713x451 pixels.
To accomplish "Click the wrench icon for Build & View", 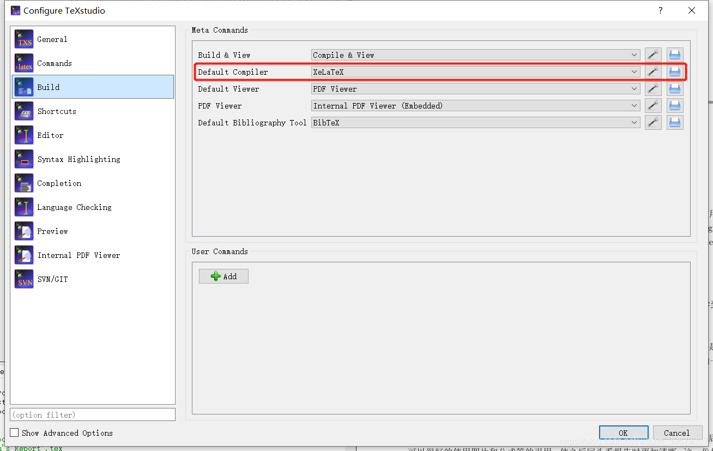I will click(653, 55).
